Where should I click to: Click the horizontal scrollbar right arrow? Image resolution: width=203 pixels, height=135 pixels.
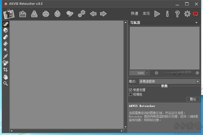click(122, 131)
